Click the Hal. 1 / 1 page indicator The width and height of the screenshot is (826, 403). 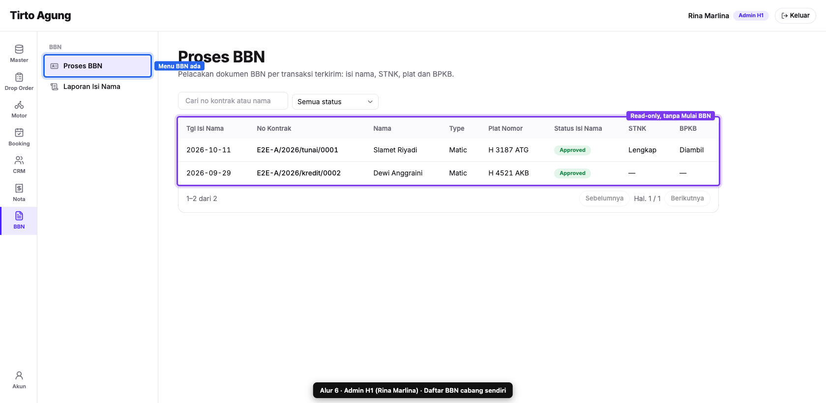coord(647,199)
